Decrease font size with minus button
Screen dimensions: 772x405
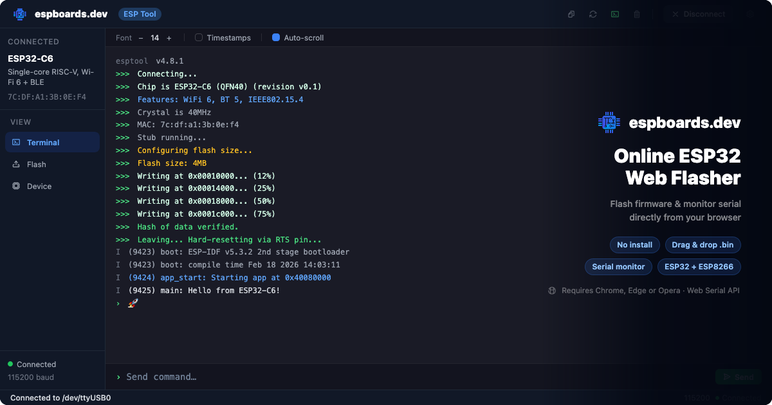pos(141,38)
